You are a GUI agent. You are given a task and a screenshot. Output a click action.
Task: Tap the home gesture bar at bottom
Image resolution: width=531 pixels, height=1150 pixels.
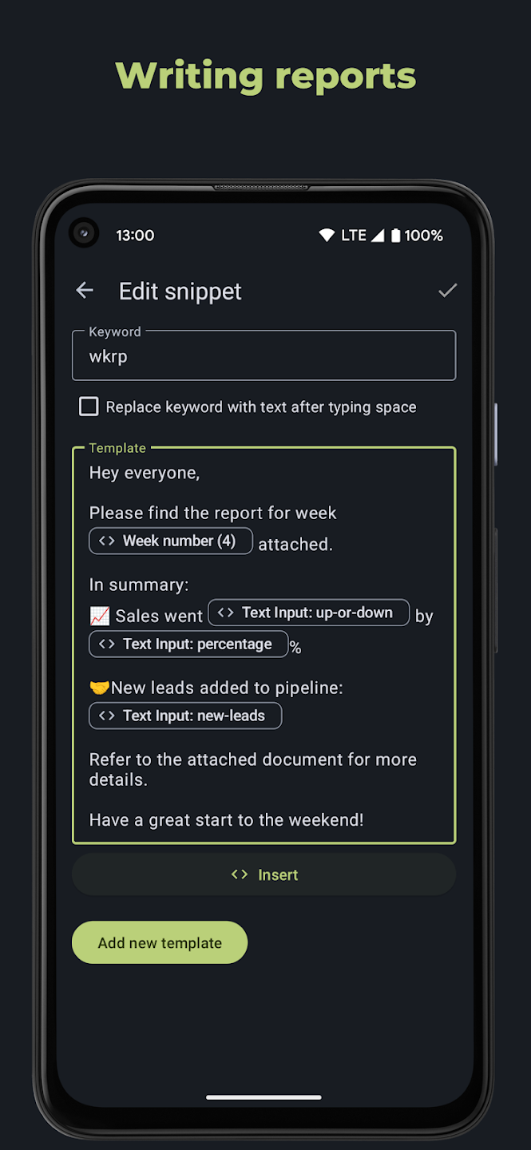[264, 1097]
